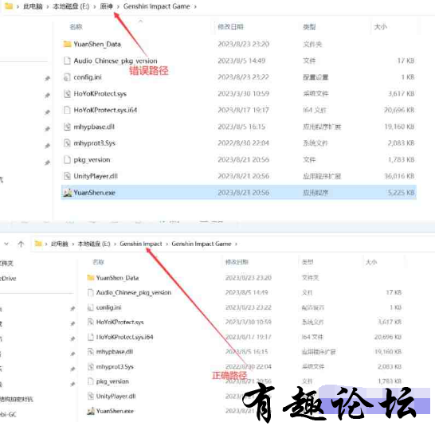Click config.ini file icon in the upper window
435x430 pixels.
[67, 77]
